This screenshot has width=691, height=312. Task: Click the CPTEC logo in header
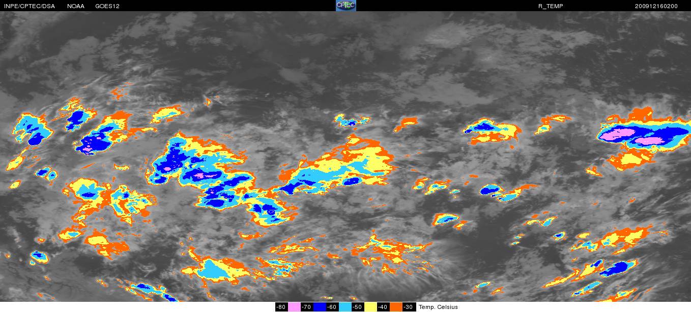click(x=346, y=6)
